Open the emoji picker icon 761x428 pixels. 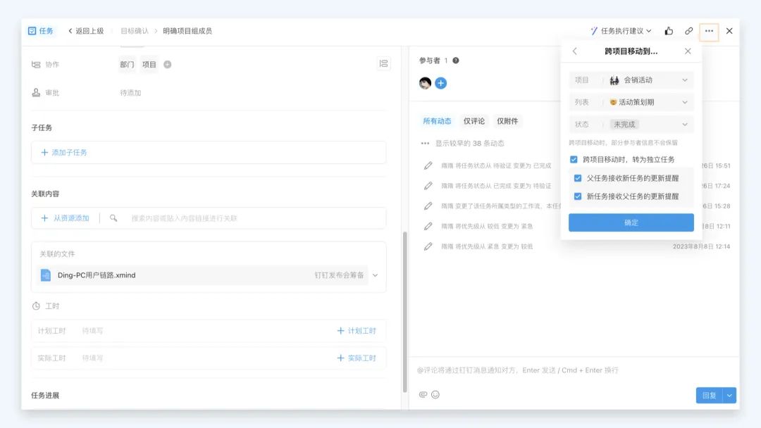pos(435,394)
